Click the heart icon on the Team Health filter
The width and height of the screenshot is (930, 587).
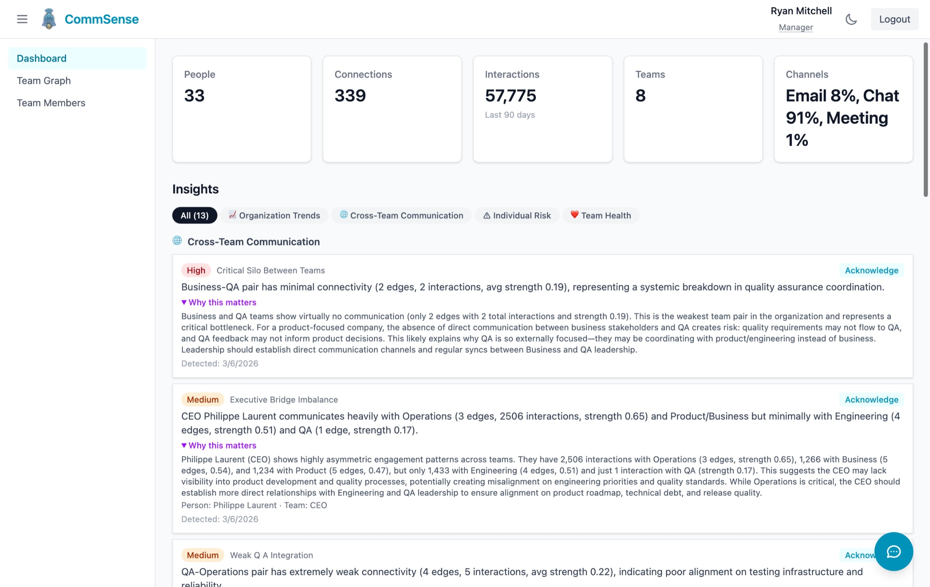(x=574, y=215)
